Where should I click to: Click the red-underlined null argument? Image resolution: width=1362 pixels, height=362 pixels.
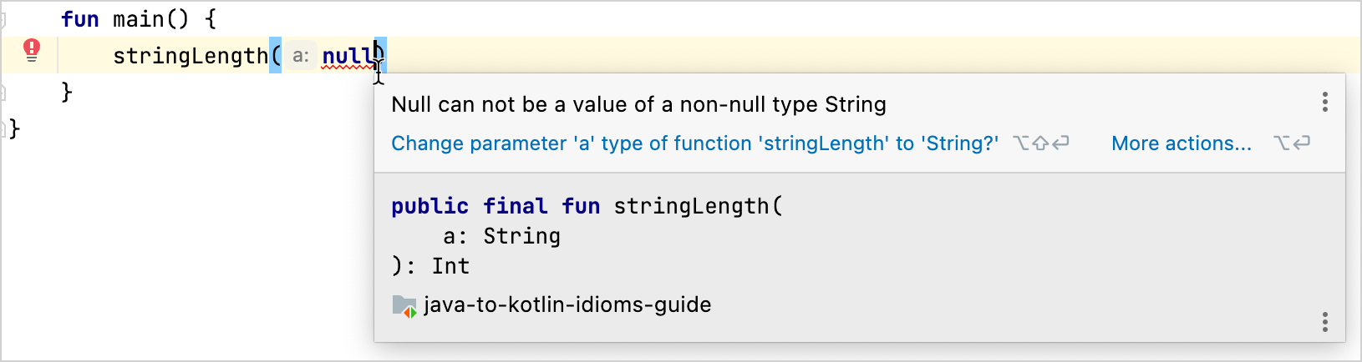(347, 56)
